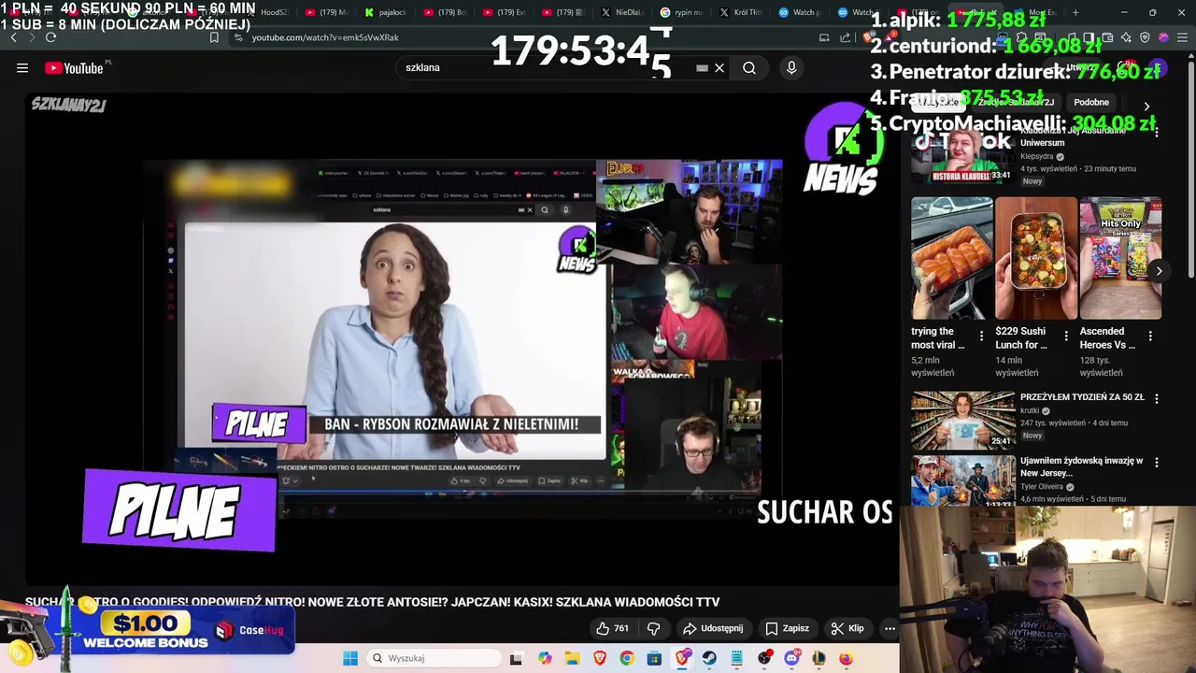Advance the Shorts shelf with the next arrow
This screenshot has height=673, width=1196.
point(1159,271)
